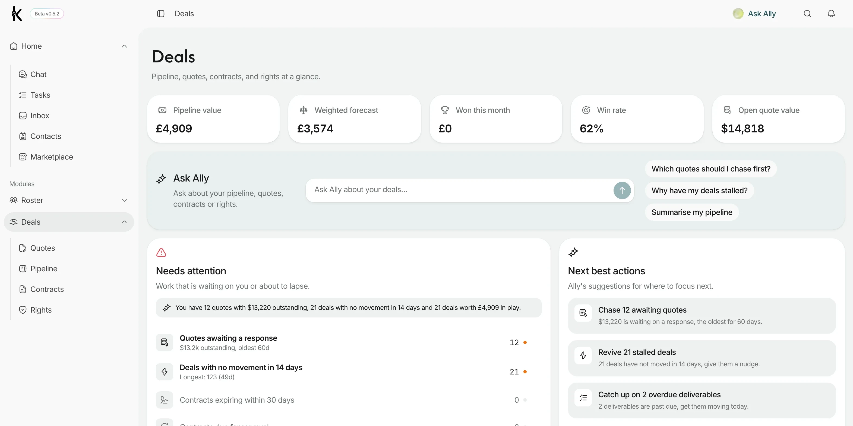Open Revive 21 stalled deals action
853x426 pixels.
tap(702, 358)
